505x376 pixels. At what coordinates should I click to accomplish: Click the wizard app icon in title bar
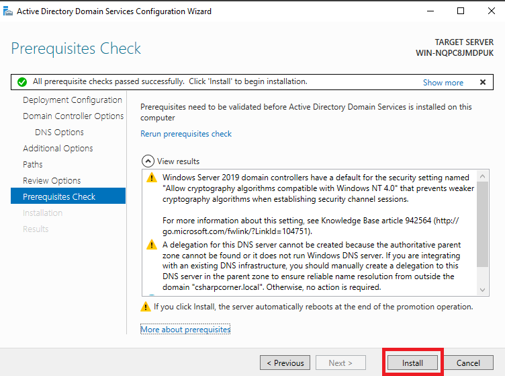(8, 11)
